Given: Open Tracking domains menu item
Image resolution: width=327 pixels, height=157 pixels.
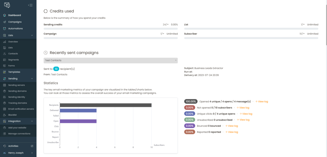Looking at the screenshot, I should (18, 103).
